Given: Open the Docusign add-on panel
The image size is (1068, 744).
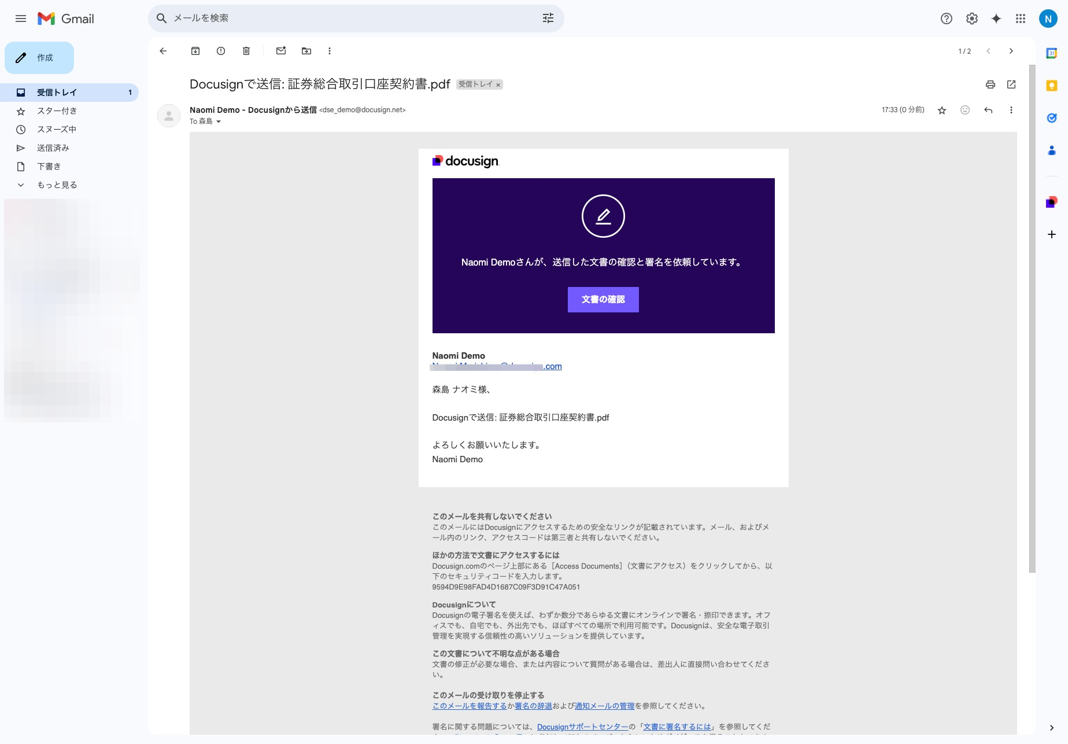Looking at the screenshot, I should 1052,202.
